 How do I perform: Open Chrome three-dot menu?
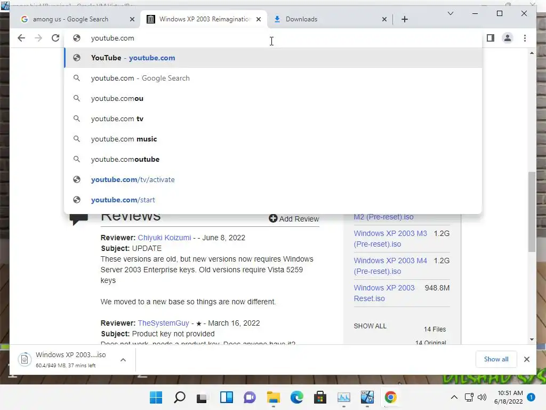click(525, 38)
